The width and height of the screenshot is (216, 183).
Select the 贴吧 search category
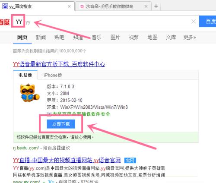click(59, 38)
